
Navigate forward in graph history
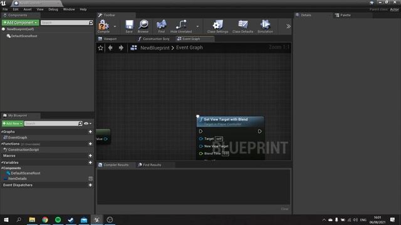[121, 47]
